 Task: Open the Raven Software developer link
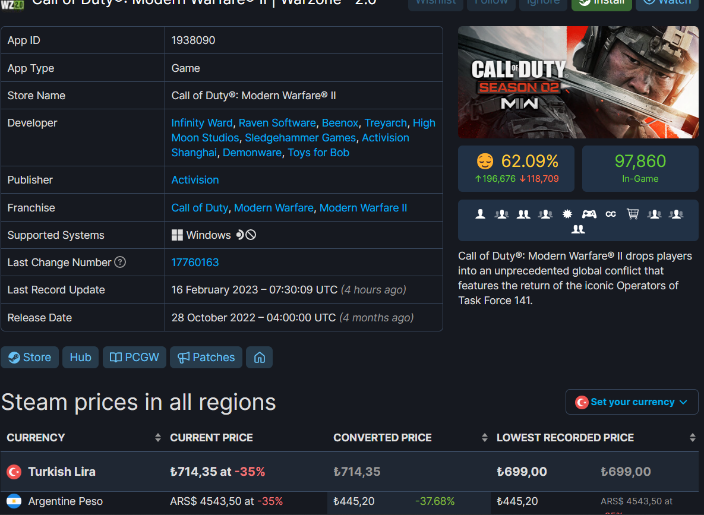coord(277,123)
